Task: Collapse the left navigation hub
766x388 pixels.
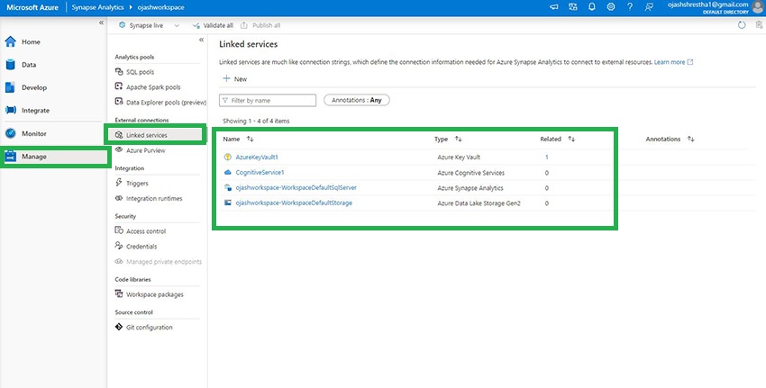Action: tap(101, 23)
